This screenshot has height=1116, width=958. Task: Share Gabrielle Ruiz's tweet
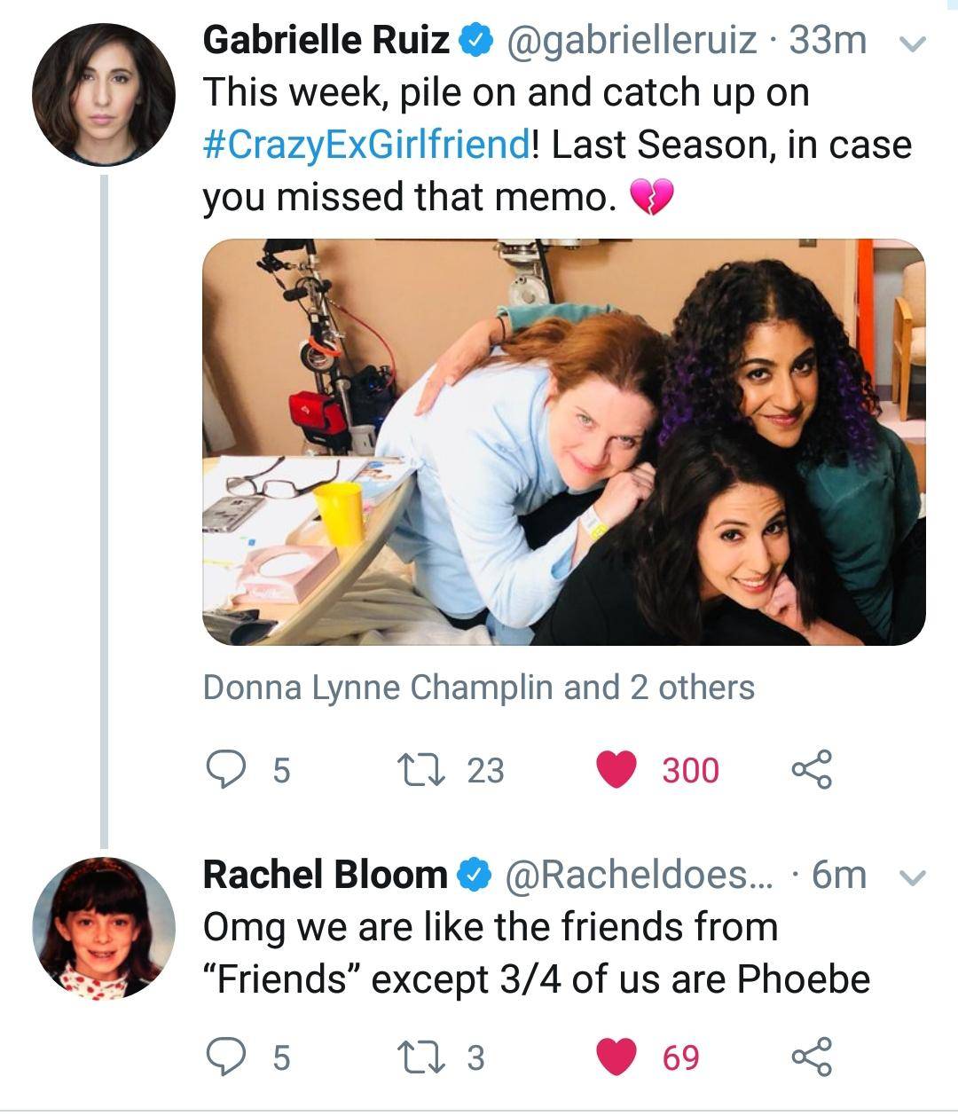tap(811, 769)
